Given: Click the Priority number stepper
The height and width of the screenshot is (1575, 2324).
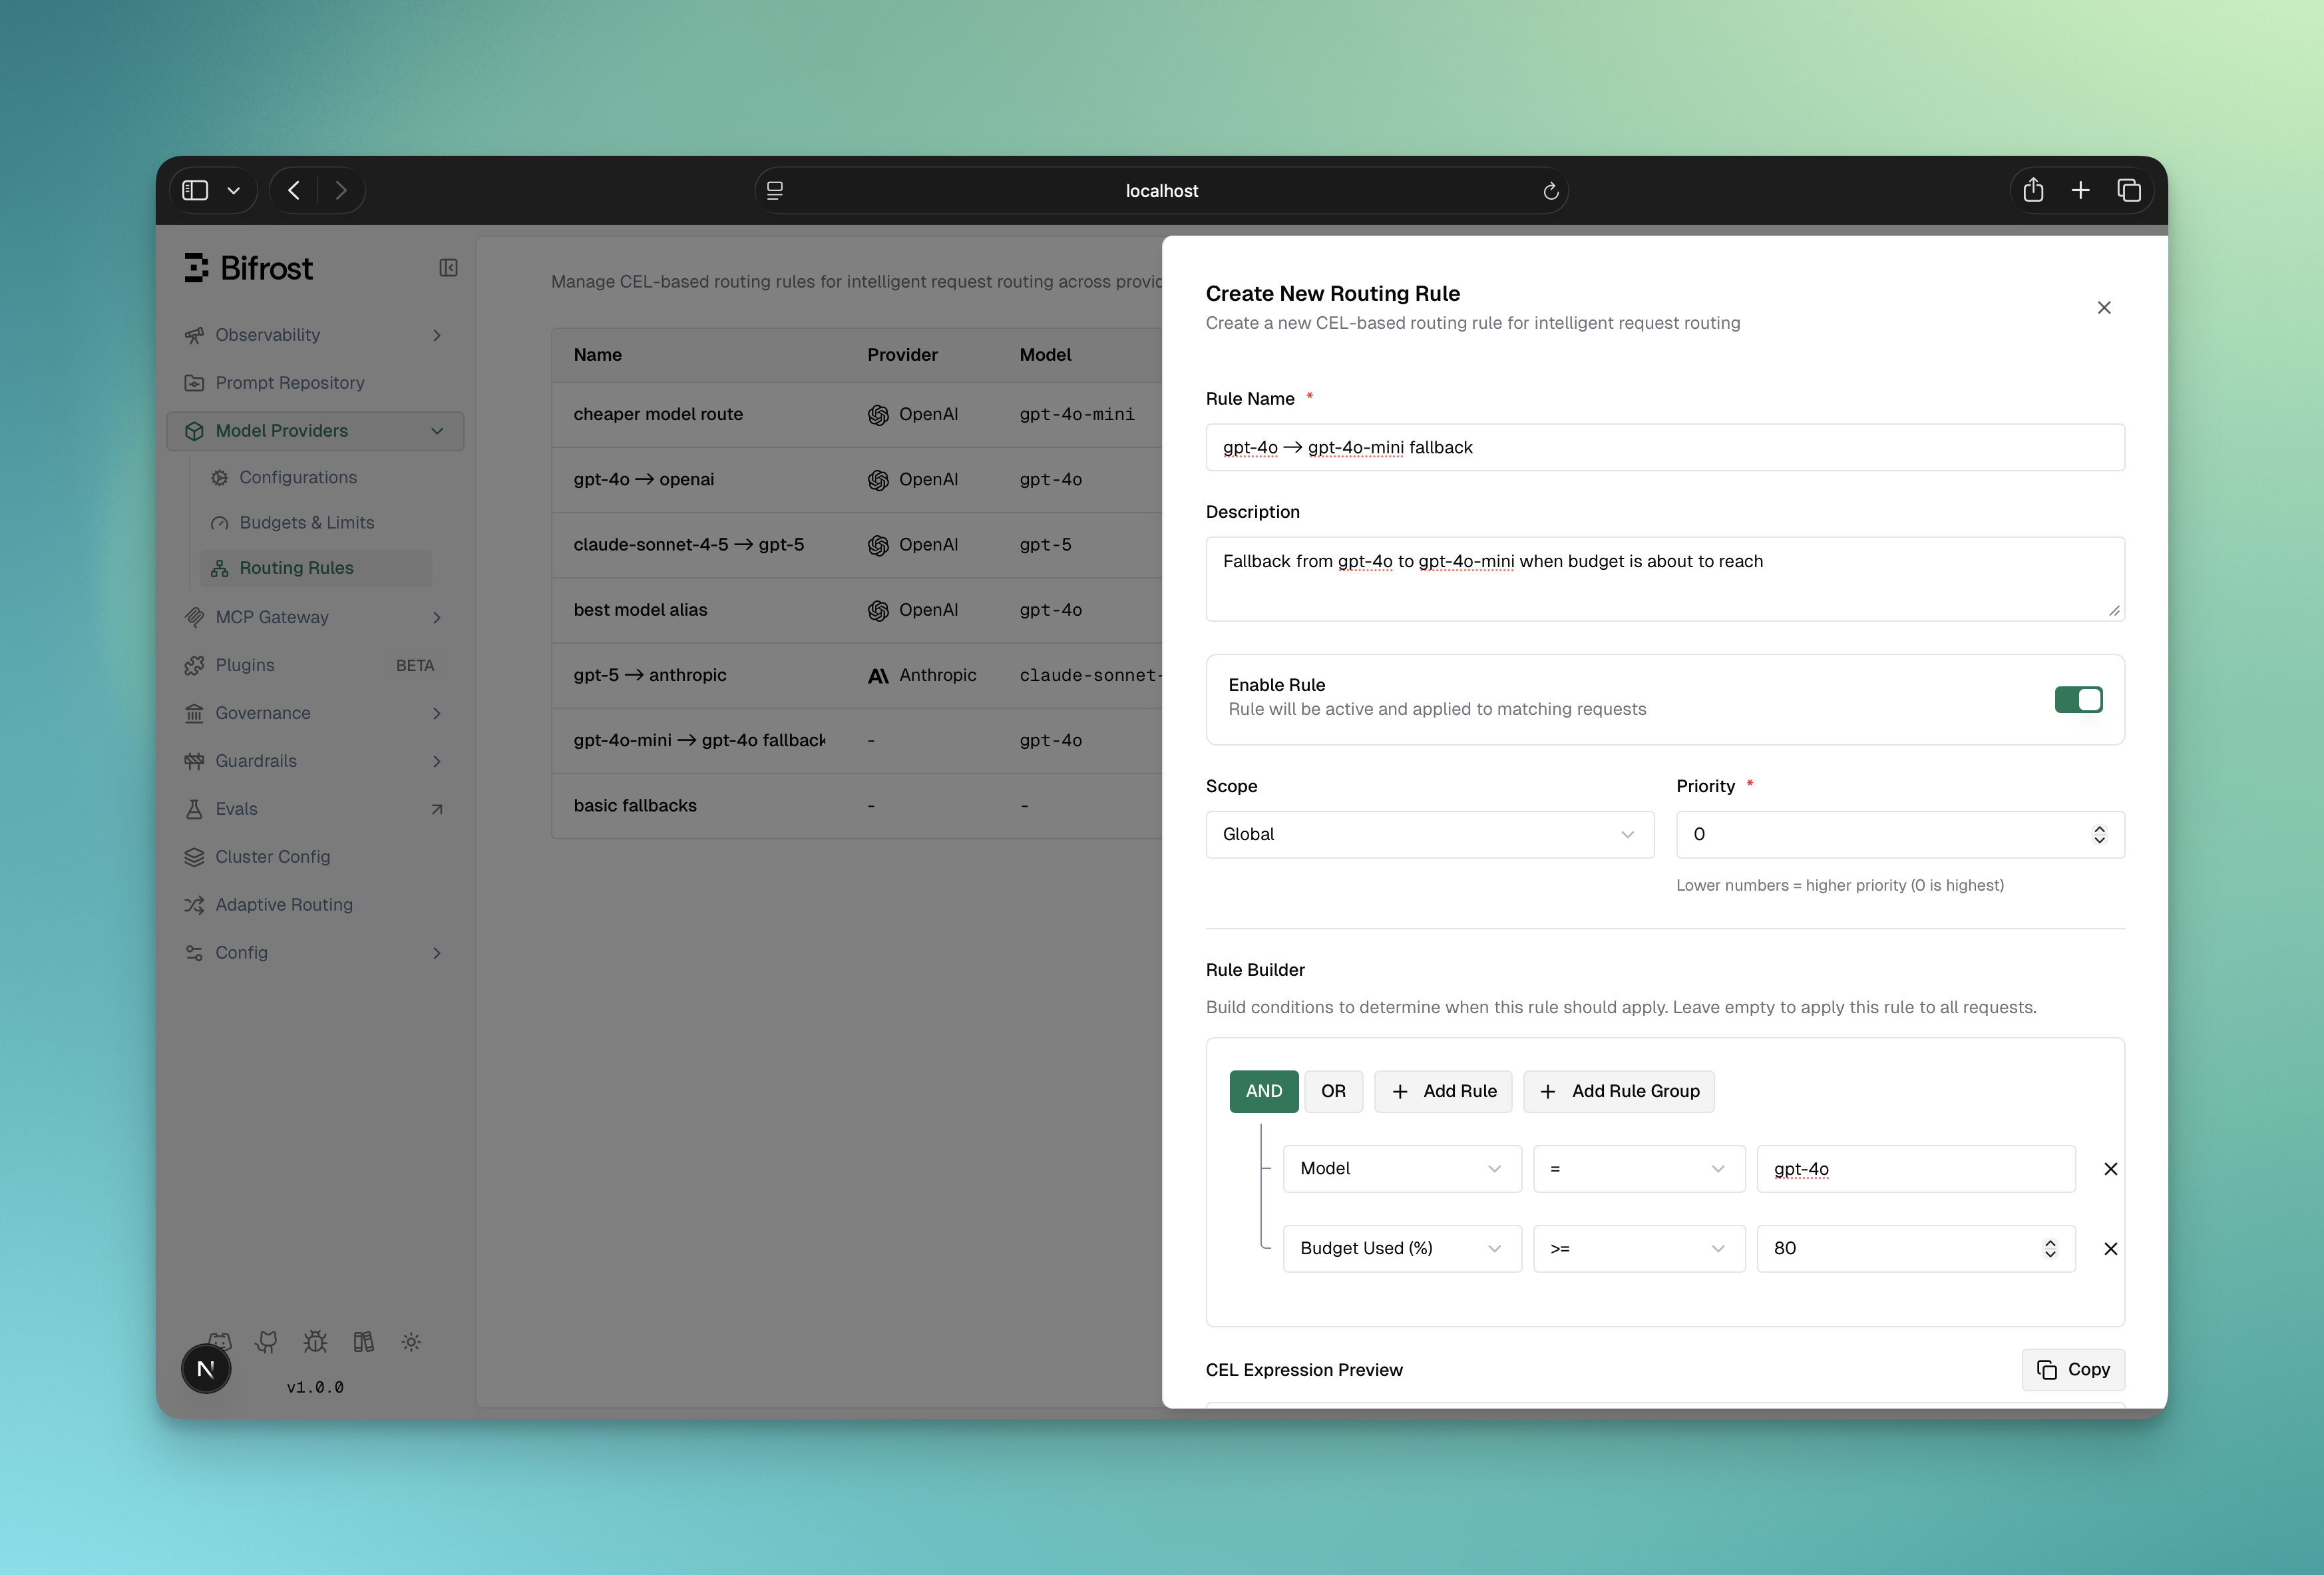Looking at the screenshot, I should point(2099,834).
